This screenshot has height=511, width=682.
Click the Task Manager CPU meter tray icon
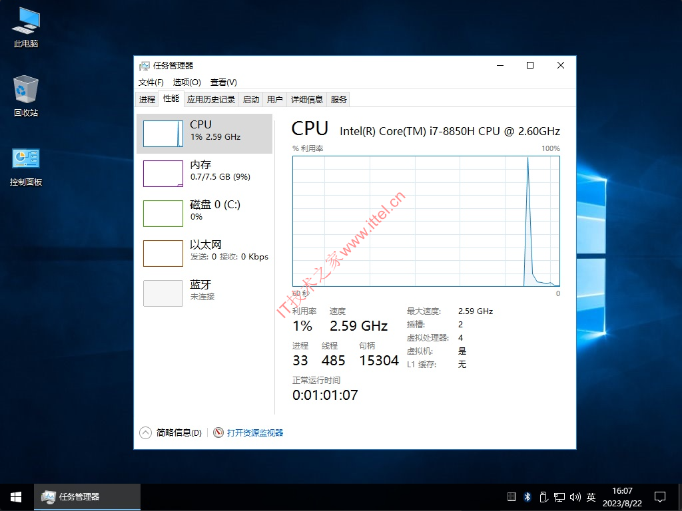(511, 496)
